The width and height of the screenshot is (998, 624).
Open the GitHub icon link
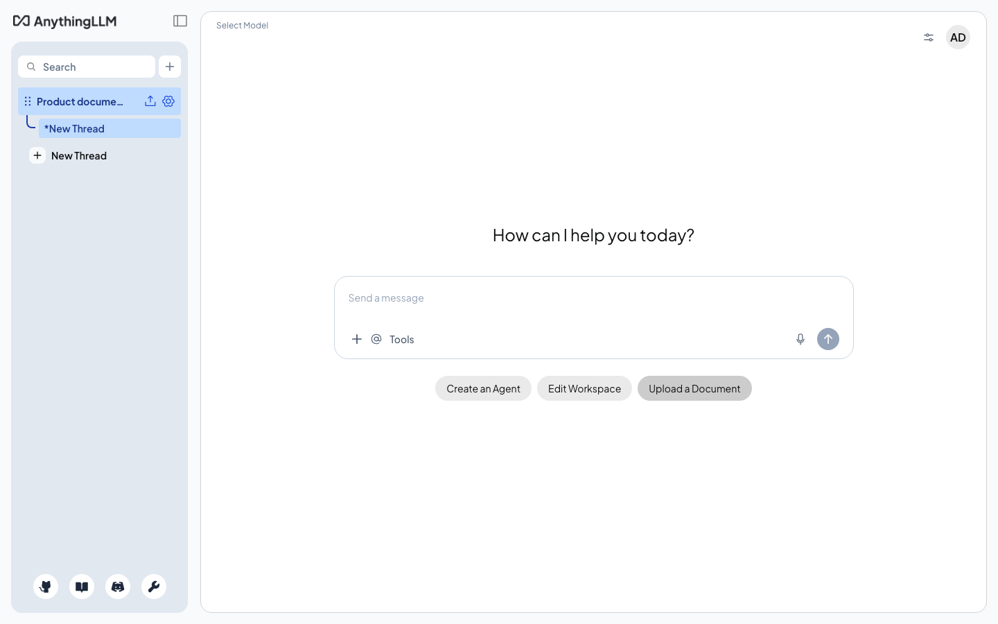tap(46, 587)
